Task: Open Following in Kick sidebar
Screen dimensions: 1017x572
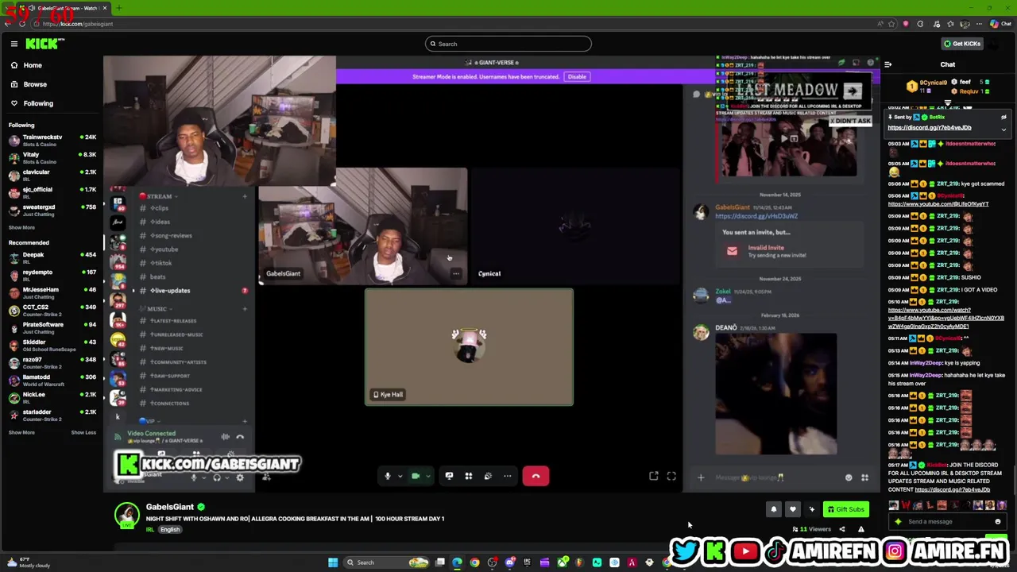Action: pos(38,103)
